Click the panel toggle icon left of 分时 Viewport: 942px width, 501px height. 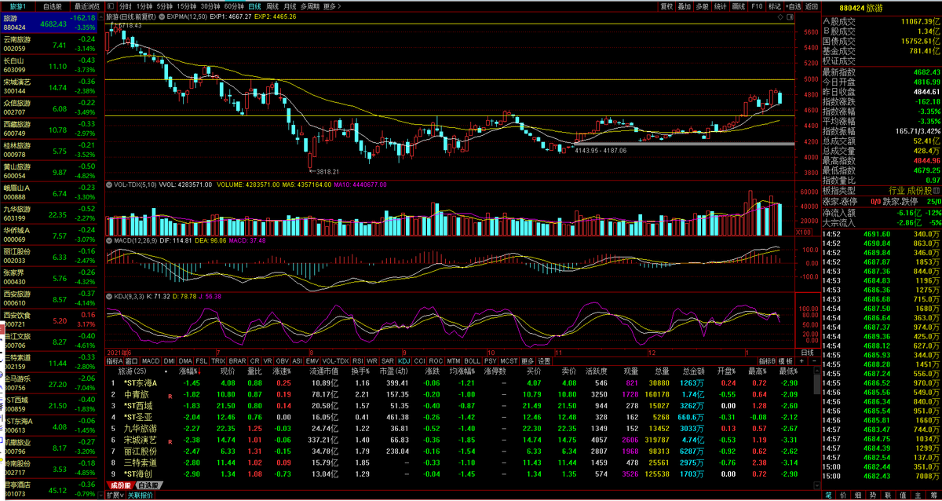[110, 6]
